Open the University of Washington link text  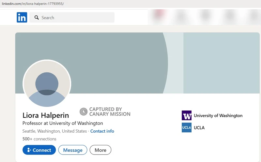pos(218,116)
